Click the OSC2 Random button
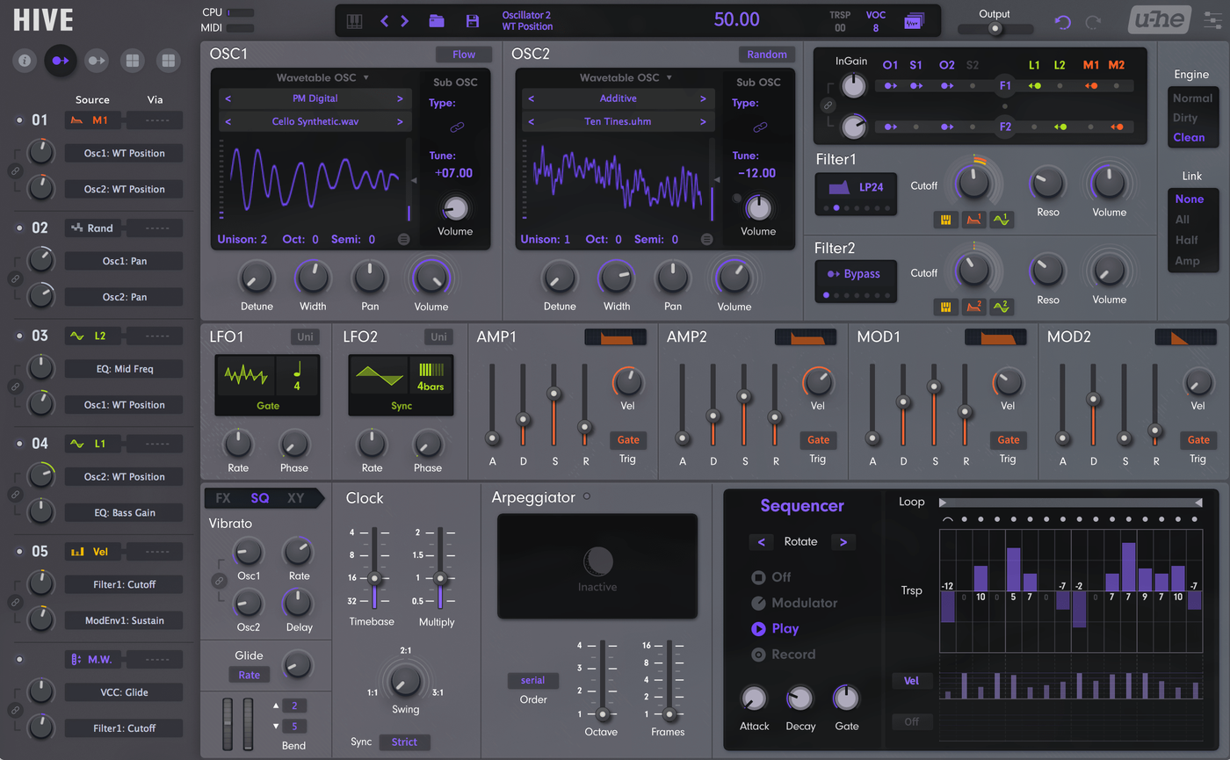Image resolution: width=1230 pixels, height=760 pixels. point(767,54)
